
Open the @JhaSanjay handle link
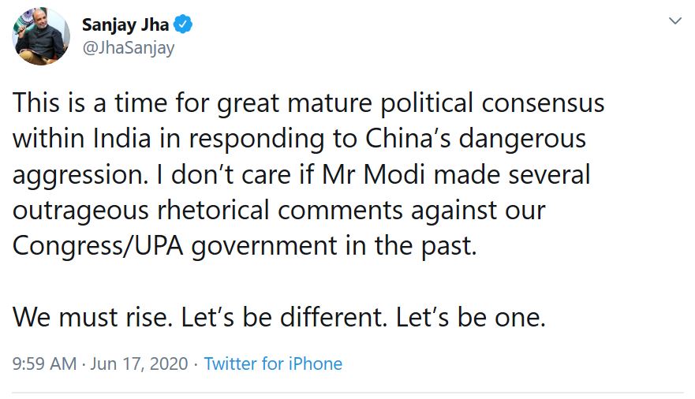128,48
